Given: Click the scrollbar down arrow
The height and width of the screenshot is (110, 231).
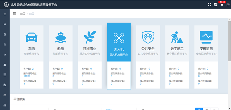Looking at the screenshot, I should click(x=229, y=109).
